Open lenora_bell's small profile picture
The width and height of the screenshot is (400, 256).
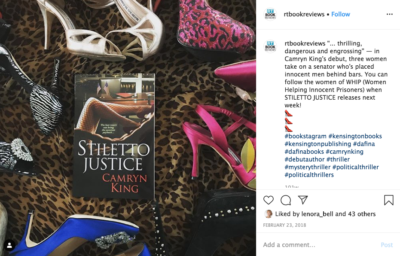click(269, 214)
